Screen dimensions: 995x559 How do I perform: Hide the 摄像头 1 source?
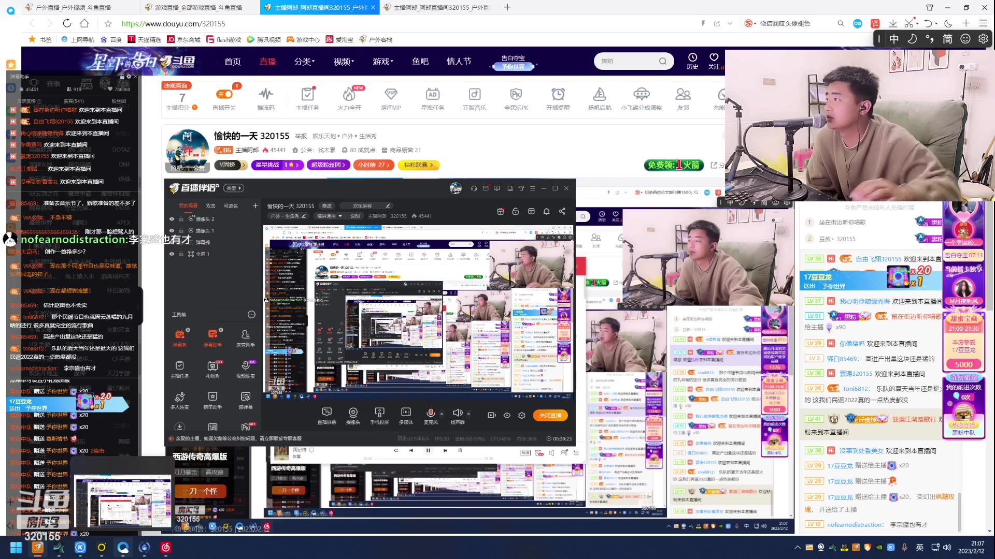(x=172, y=231)
